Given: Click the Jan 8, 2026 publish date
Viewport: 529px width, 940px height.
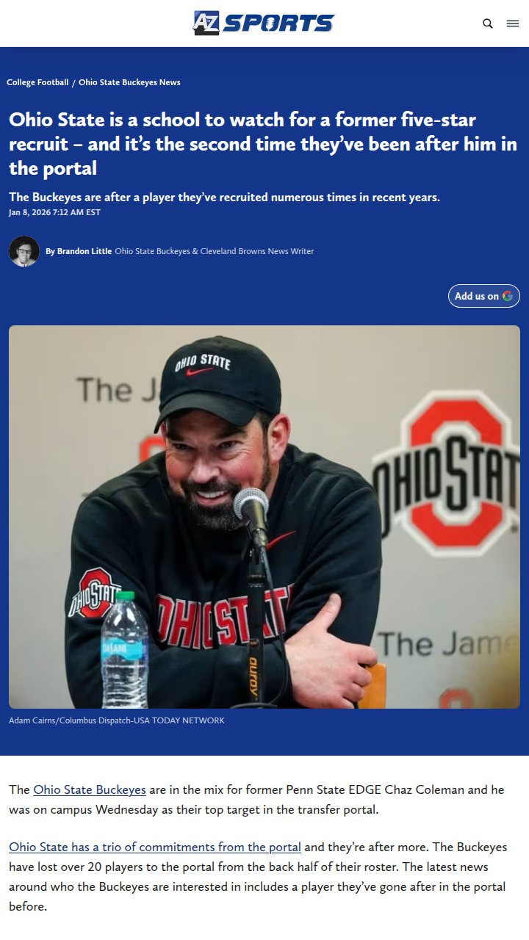Looking at the screenshot, I should click(x=54, y=212).
